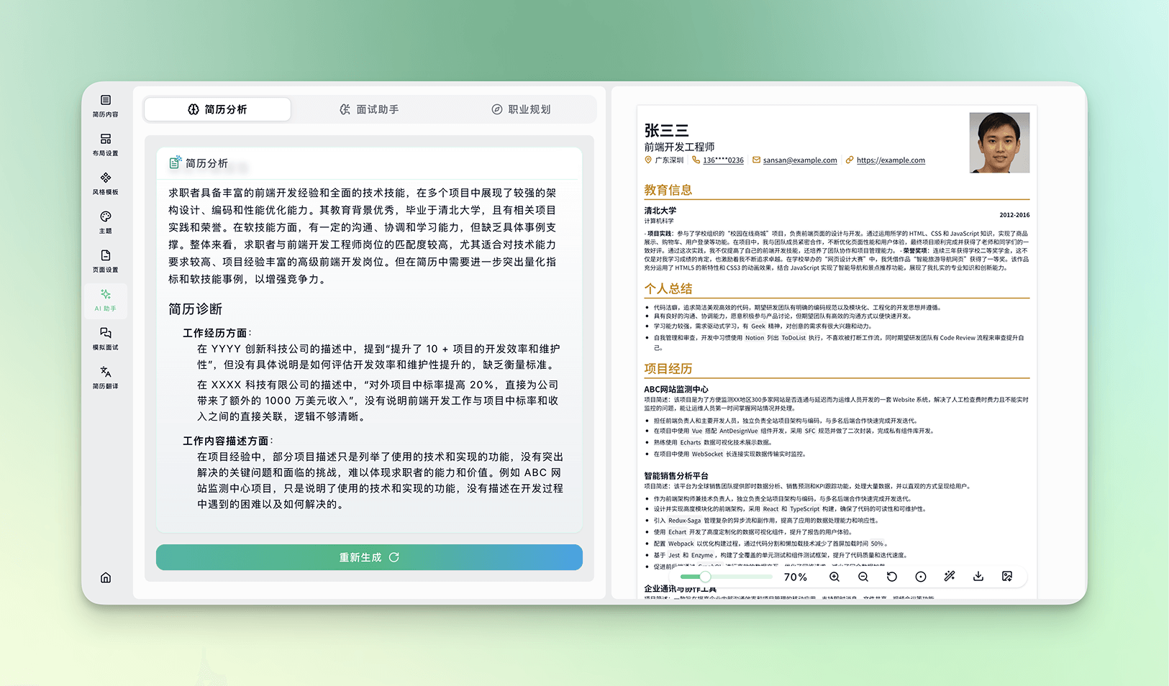1169x686 pixels.
Task: Reset zoom with the rotate-arrow icon
Action: (892, 577)
